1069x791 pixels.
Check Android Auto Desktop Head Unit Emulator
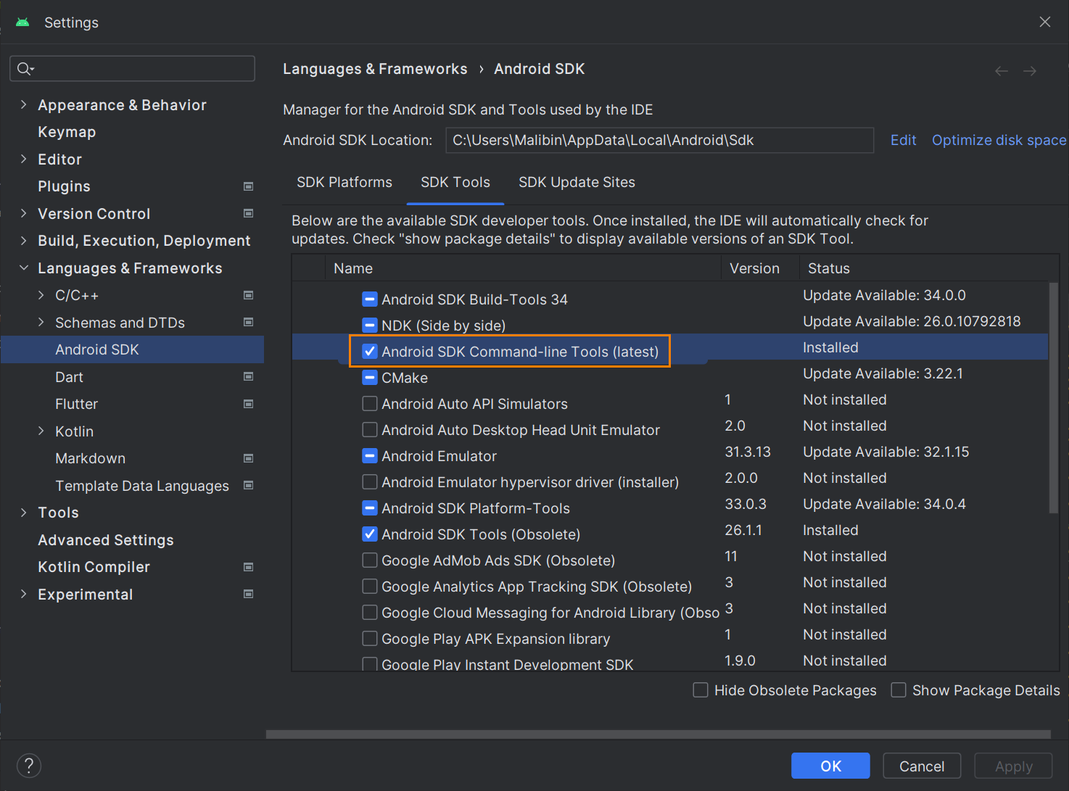370,430
